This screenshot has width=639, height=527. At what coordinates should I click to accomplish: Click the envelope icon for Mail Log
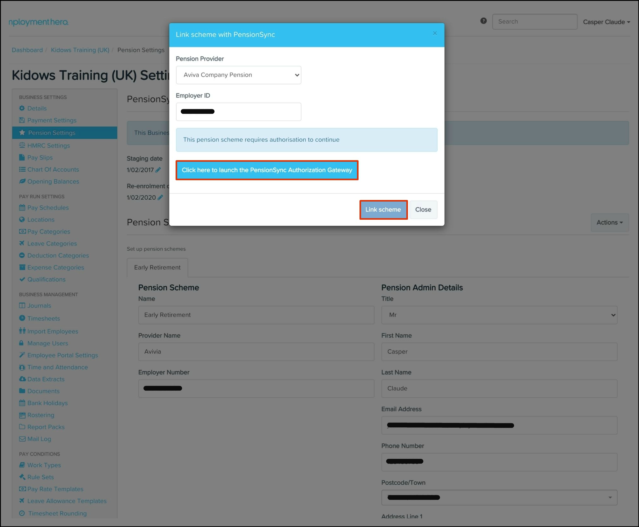[22, 439]
